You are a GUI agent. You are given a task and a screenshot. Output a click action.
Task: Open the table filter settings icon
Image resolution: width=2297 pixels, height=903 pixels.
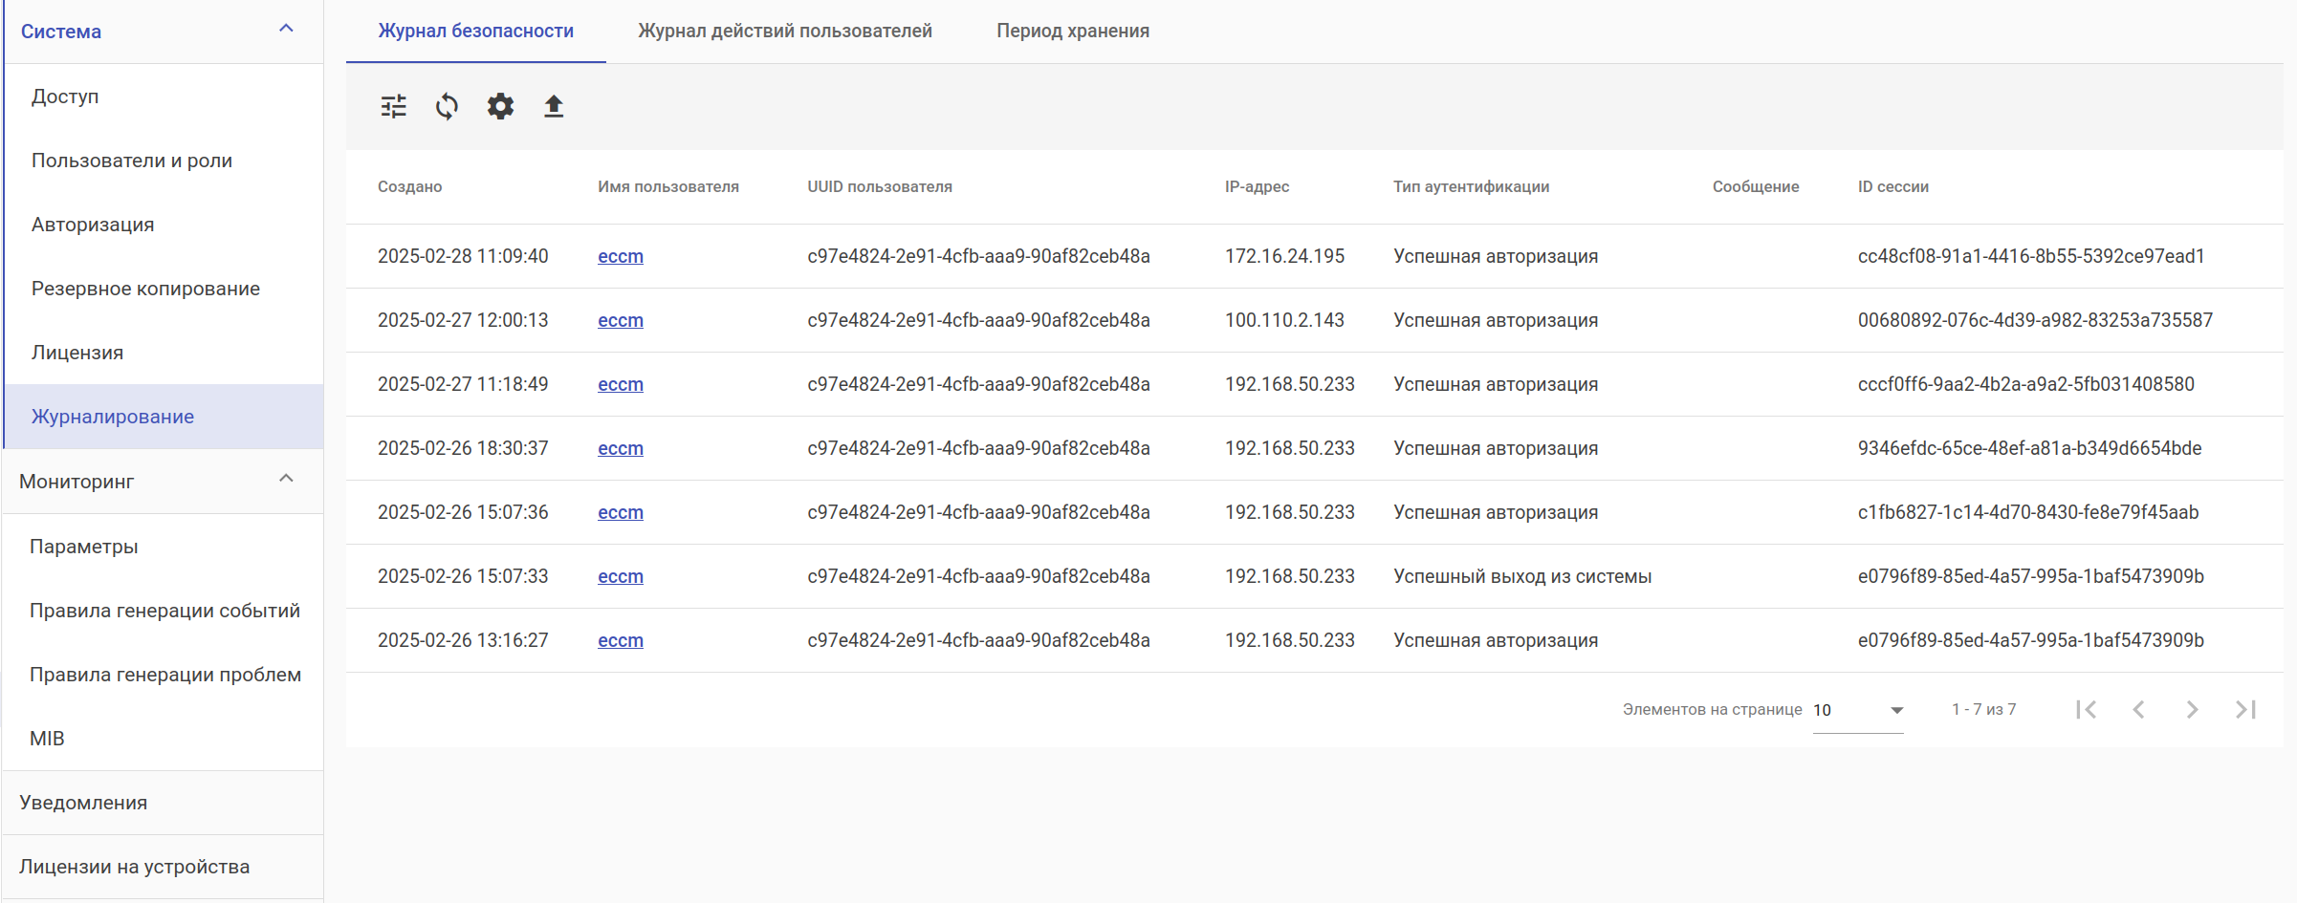393,106
